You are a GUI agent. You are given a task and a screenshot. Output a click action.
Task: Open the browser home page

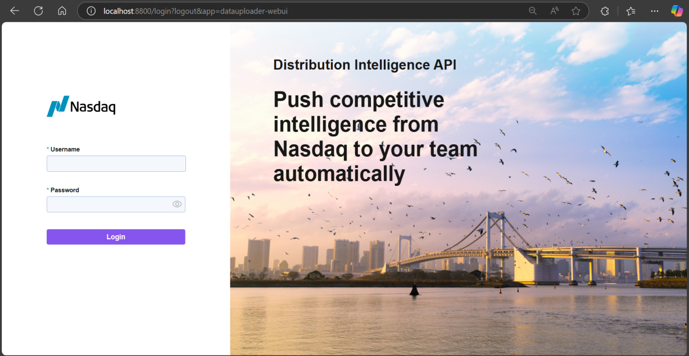[62, 11]
